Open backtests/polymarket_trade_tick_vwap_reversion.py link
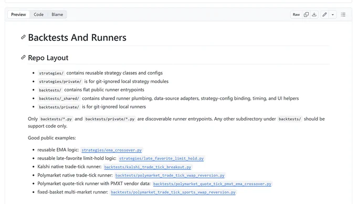This screenshot has width=357, height=204. [x=170, y=175]
